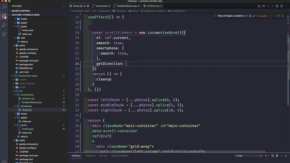Switch to home.scss editor tab

tap(101, 6)
